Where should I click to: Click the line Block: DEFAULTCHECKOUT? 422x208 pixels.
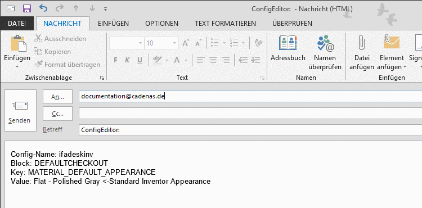click(59, 163)
